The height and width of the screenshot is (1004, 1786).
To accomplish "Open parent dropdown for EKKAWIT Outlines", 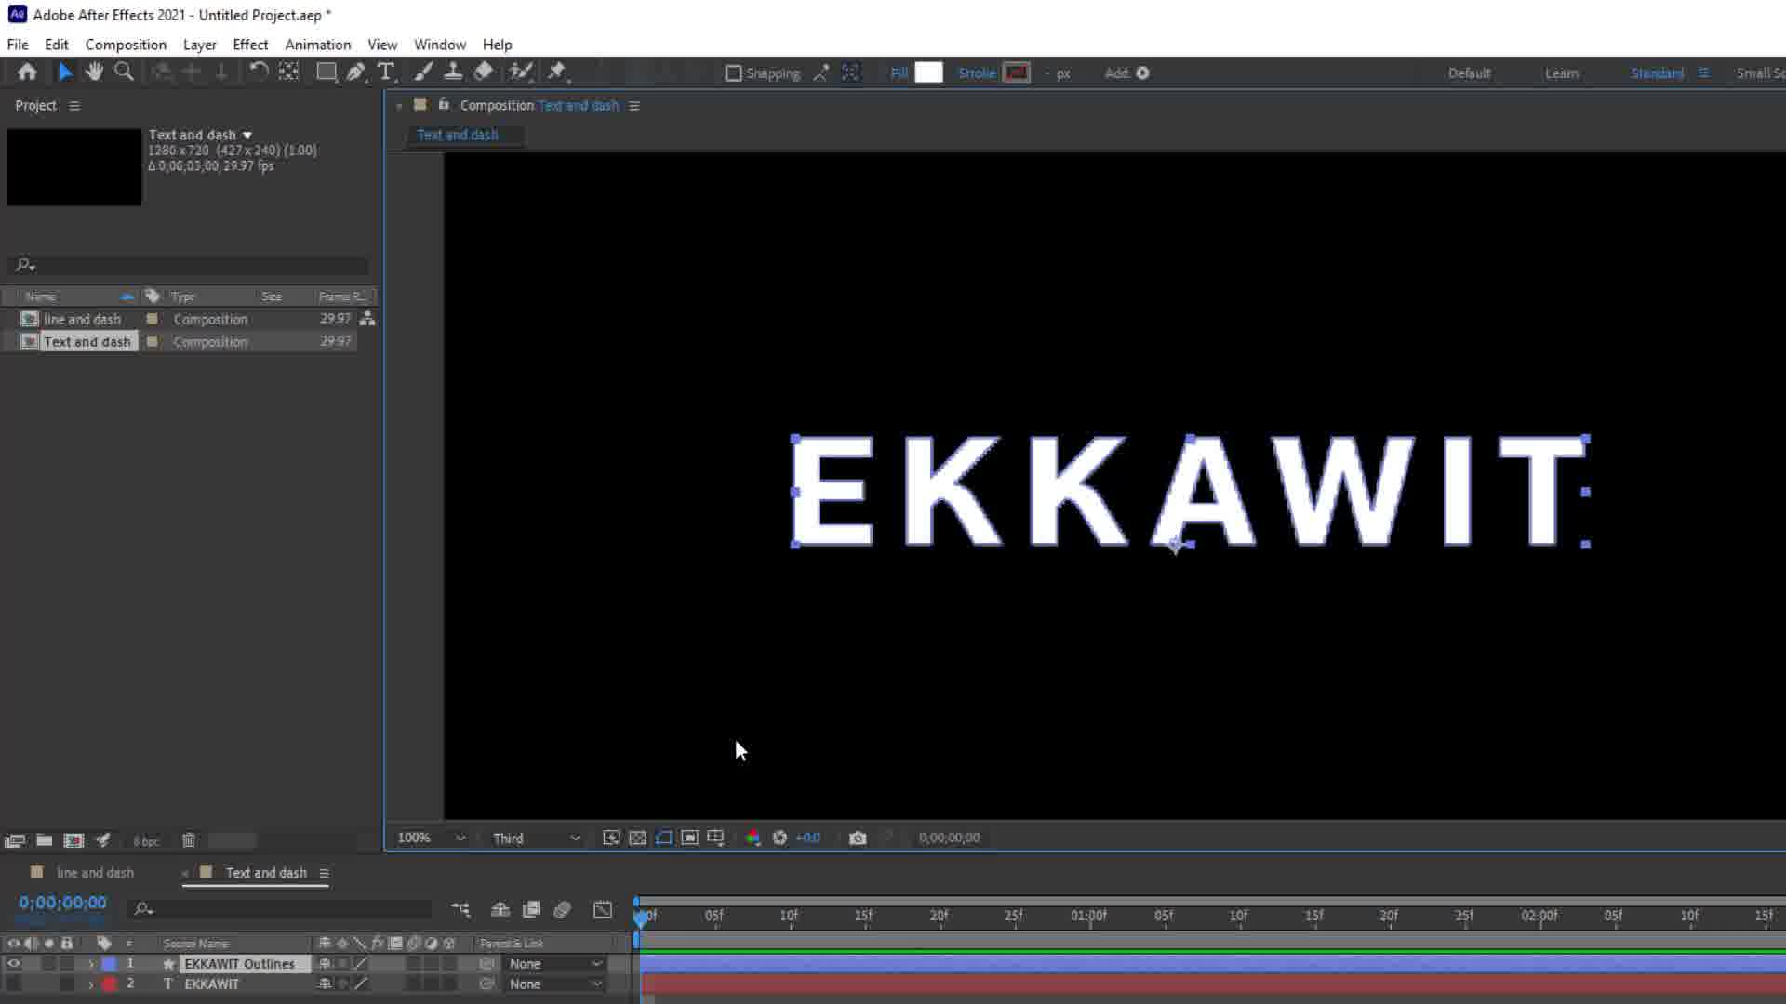I will (x=555, y=964).
